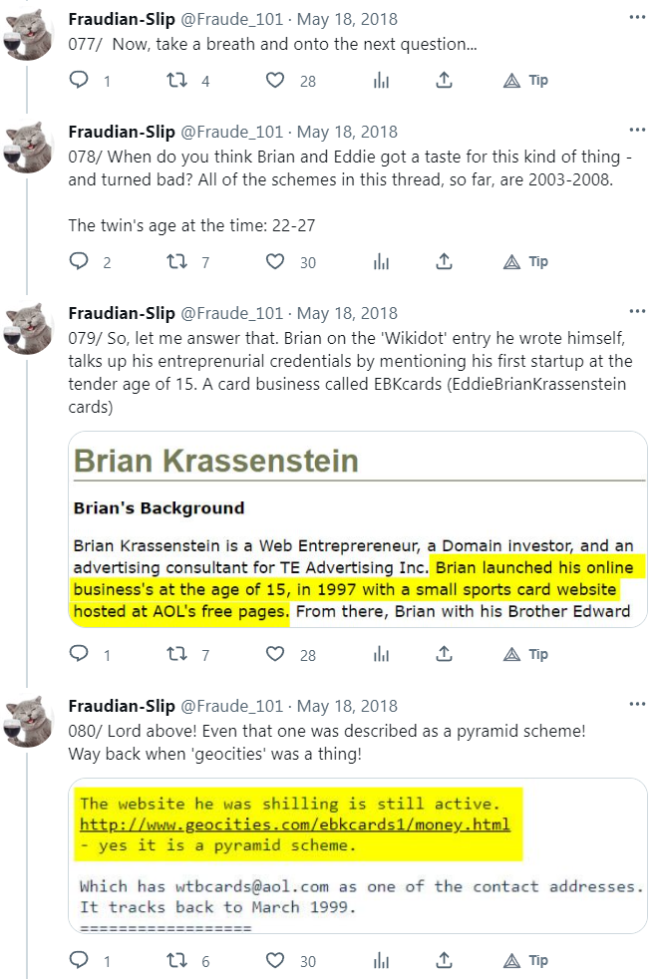
Task: Open the Brian Krassenstein Wikidot screenshot
Action: (x=357, y=529)
